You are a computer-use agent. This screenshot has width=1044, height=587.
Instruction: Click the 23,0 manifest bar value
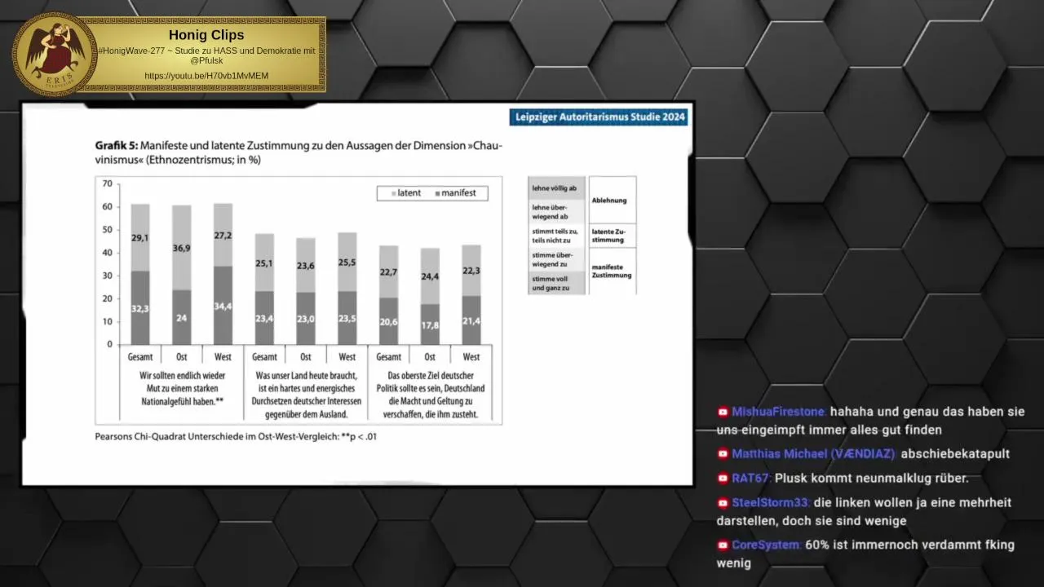306,320
